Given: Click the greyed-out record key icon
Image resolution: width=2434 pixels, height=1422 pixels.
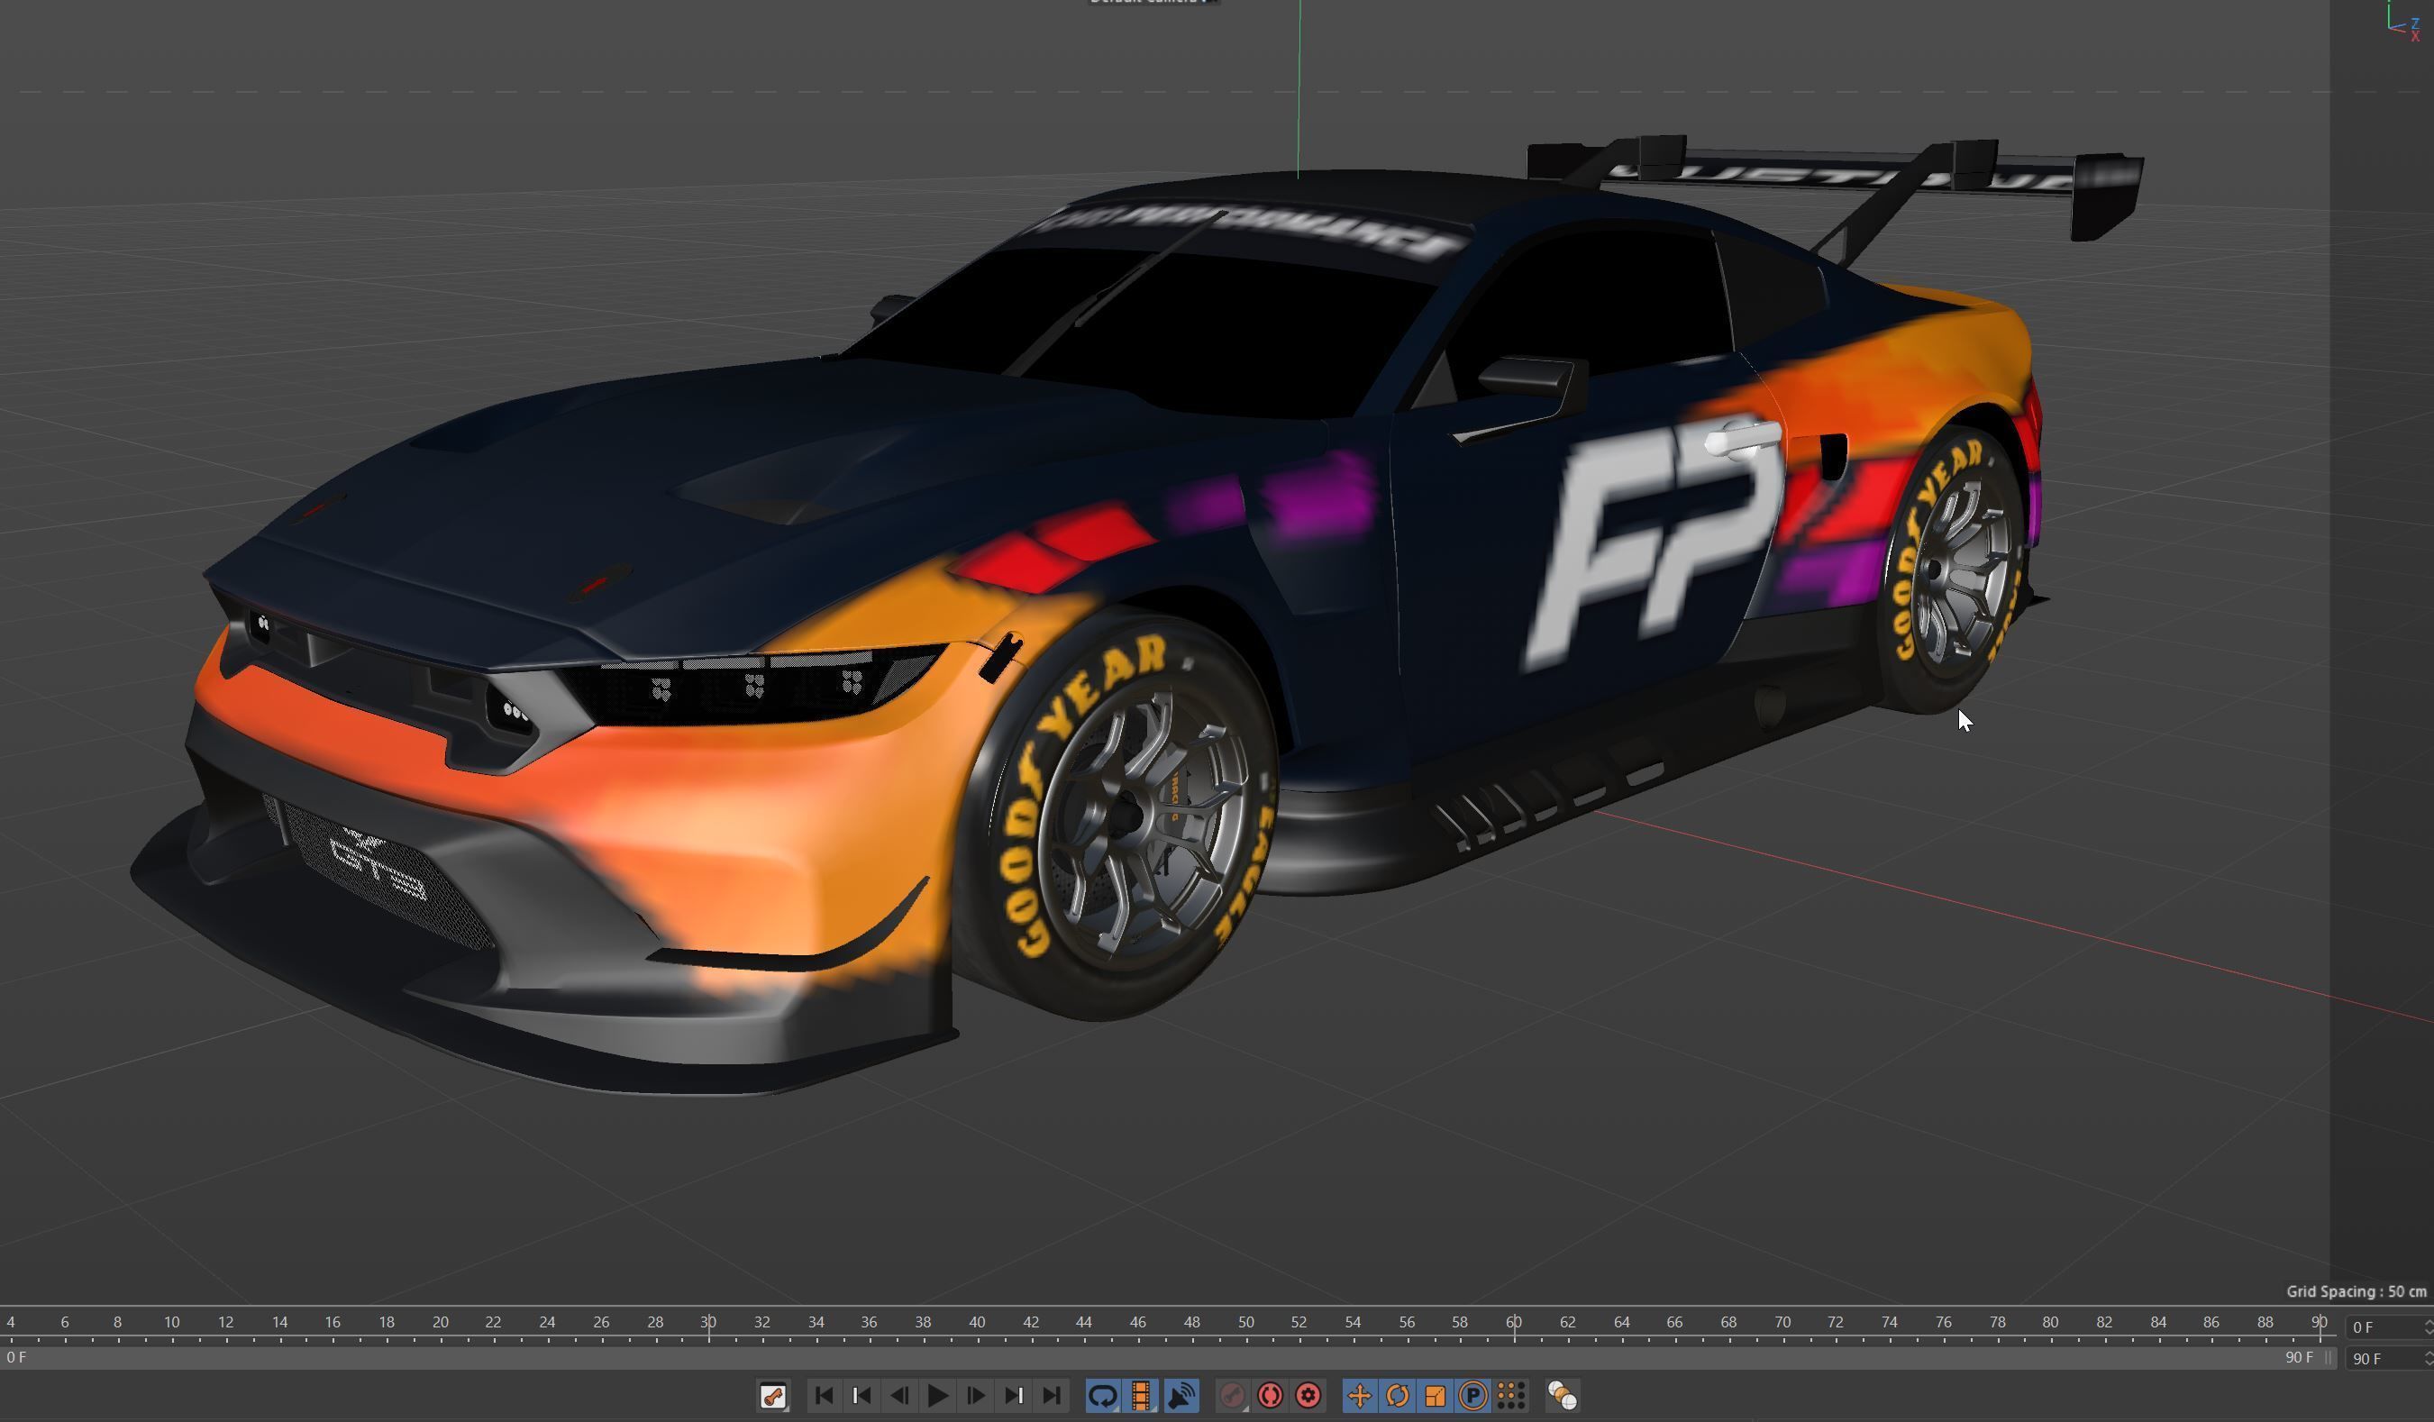Looking at the screenshot, I should (x=1232, y=1396).
